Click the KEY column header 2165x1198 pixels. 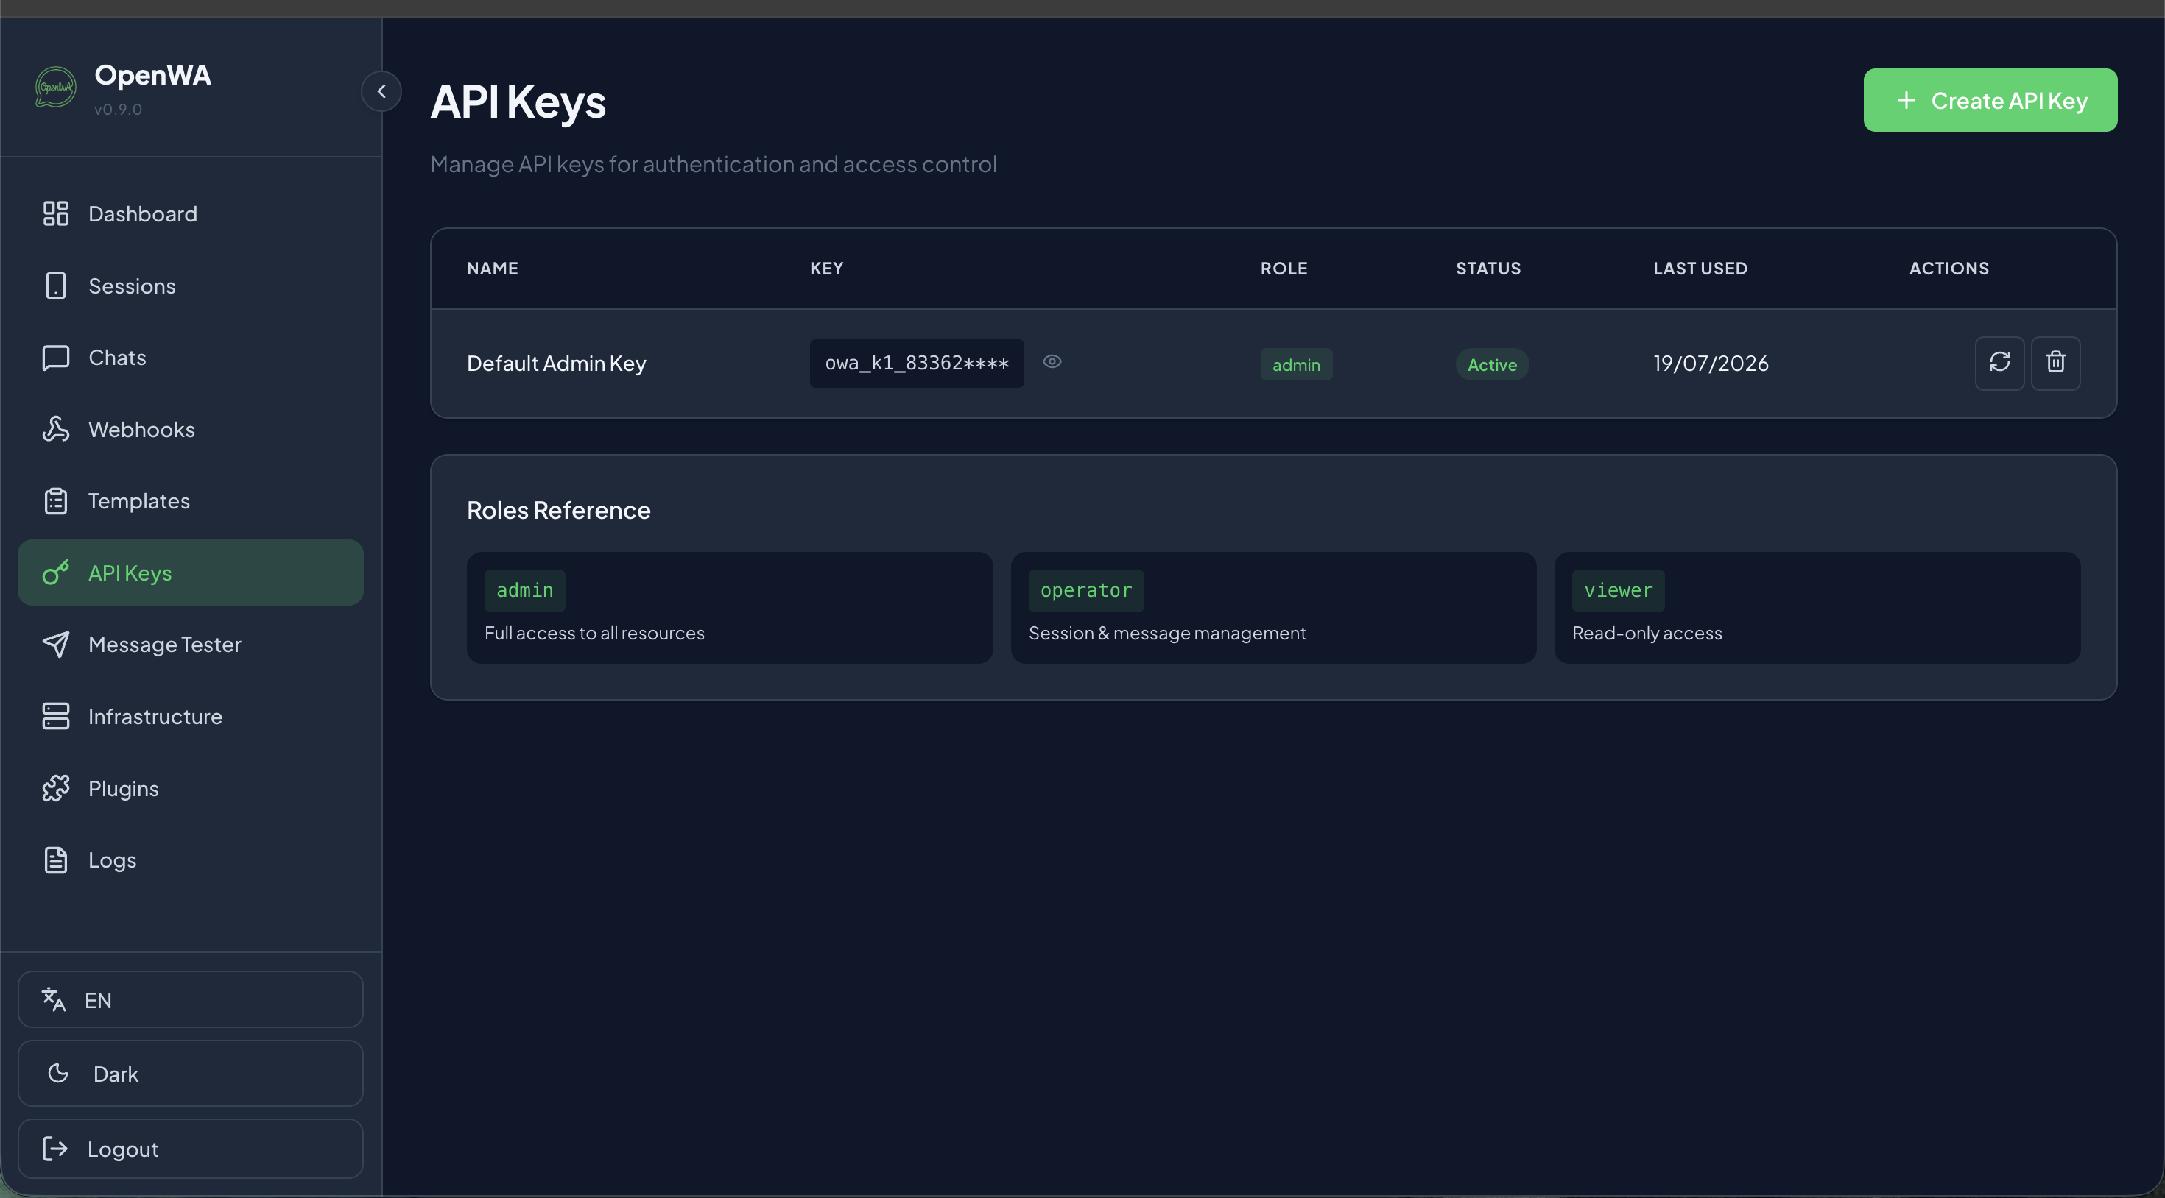coord(826,268)
